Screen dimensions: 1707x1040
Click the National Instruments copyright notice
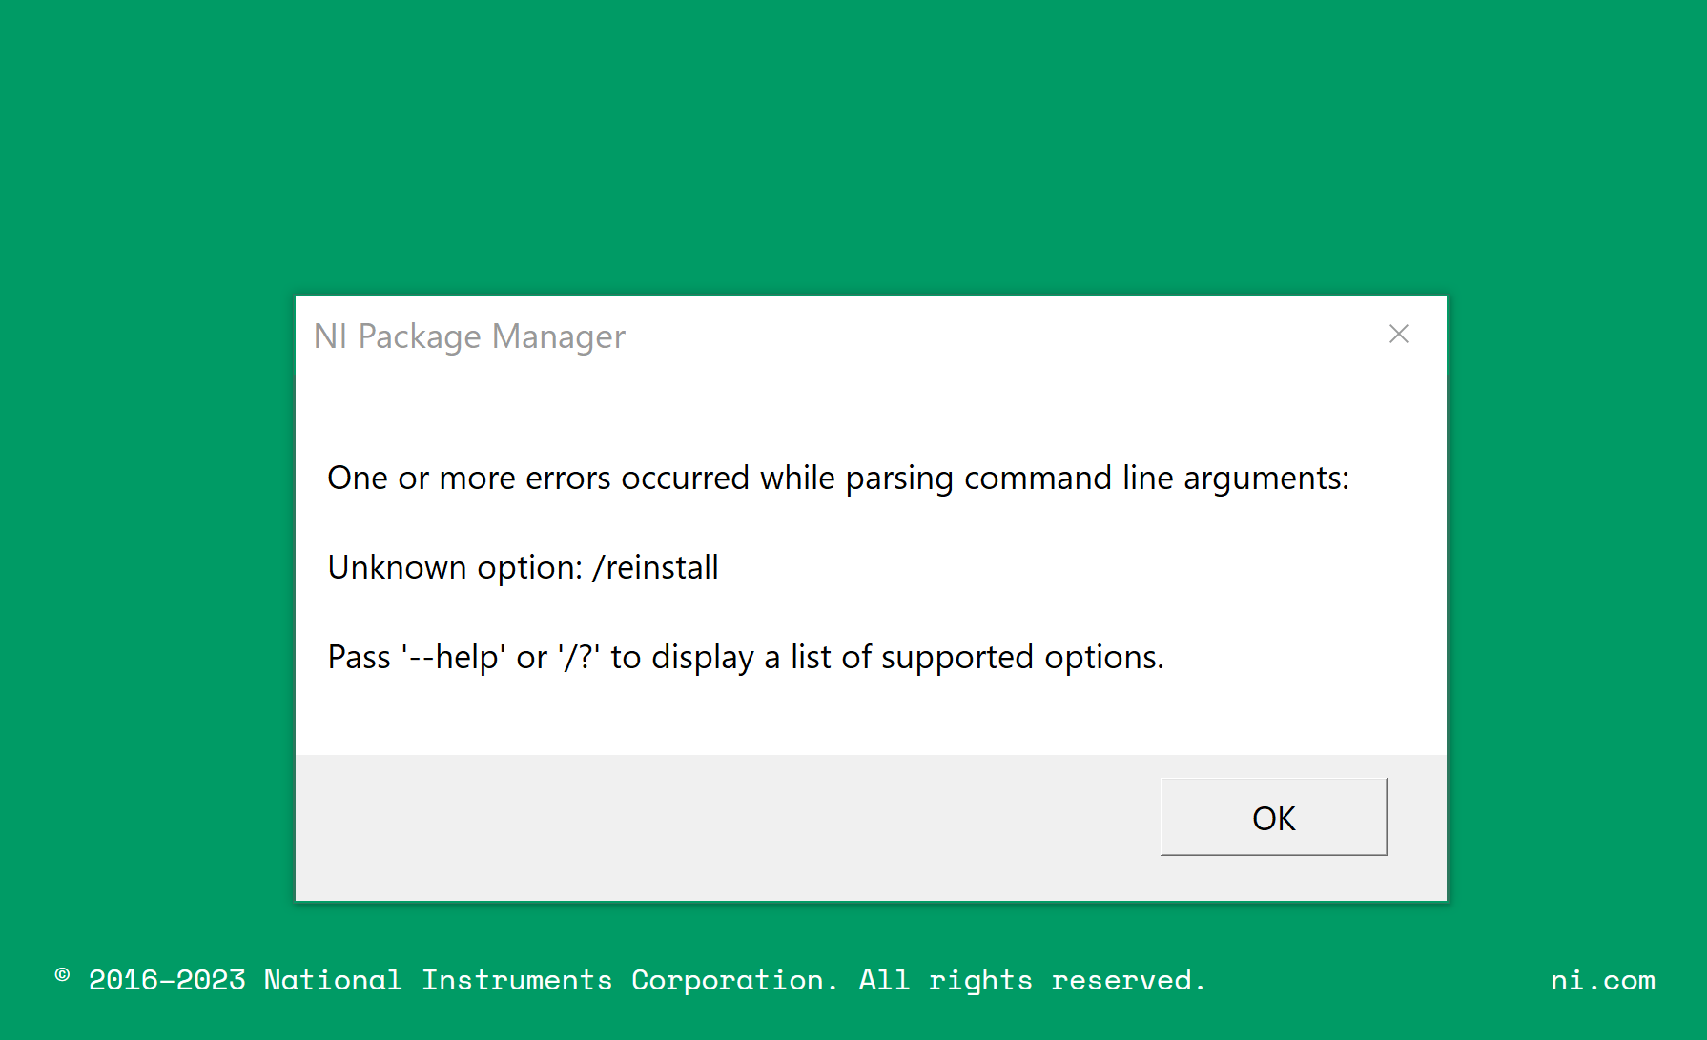coord(630,980)
